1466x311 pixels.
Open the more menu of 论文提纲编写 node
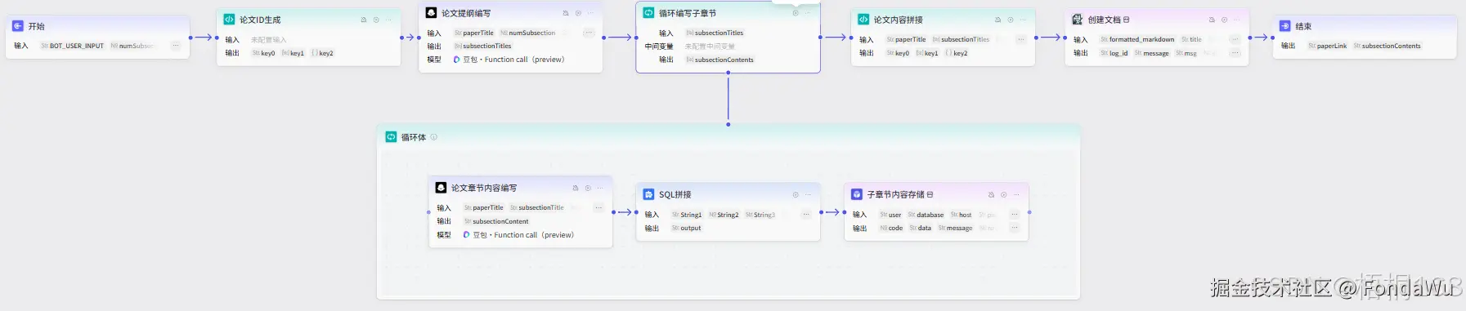590,13
